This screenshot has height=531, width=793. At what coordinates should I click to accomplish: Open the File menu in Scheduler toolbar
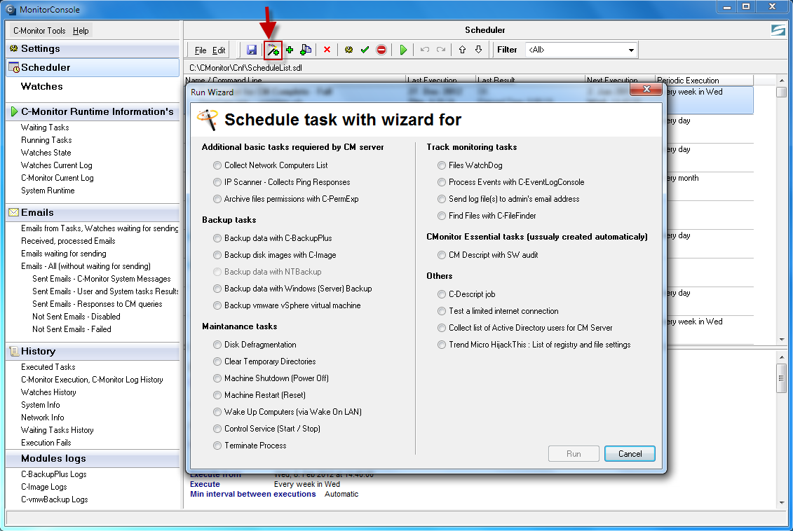coord(201,50)
